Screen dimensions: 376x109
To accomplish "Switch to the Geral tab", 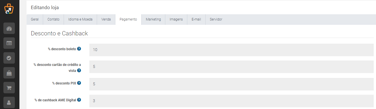I will 35,19.
